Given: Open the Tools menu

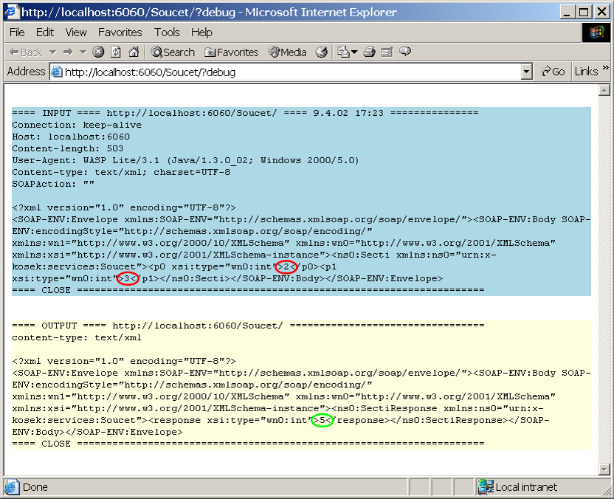Looking at the screenshot, I should click(x=167, y=32).
